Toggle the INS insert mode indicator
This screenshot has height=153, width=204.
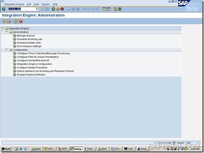click(188, 143)
